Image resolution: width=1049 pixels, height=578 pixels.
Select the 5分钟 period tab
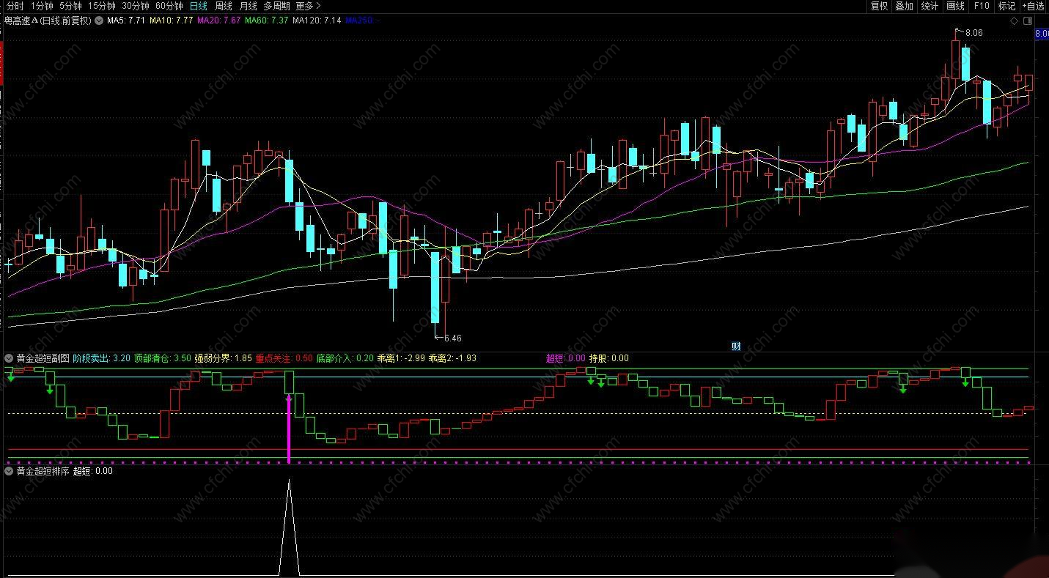[70, 6]
